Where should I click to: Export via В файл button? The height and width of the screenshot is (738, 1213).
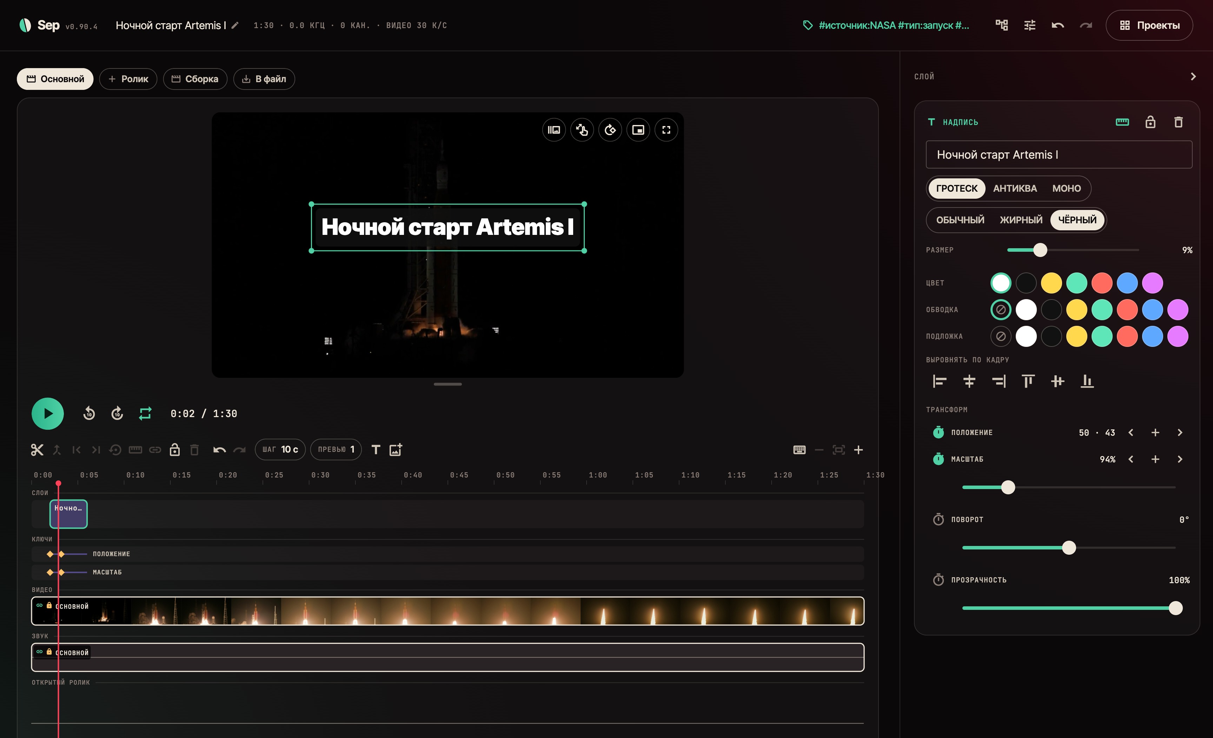[x=264, y=79]
